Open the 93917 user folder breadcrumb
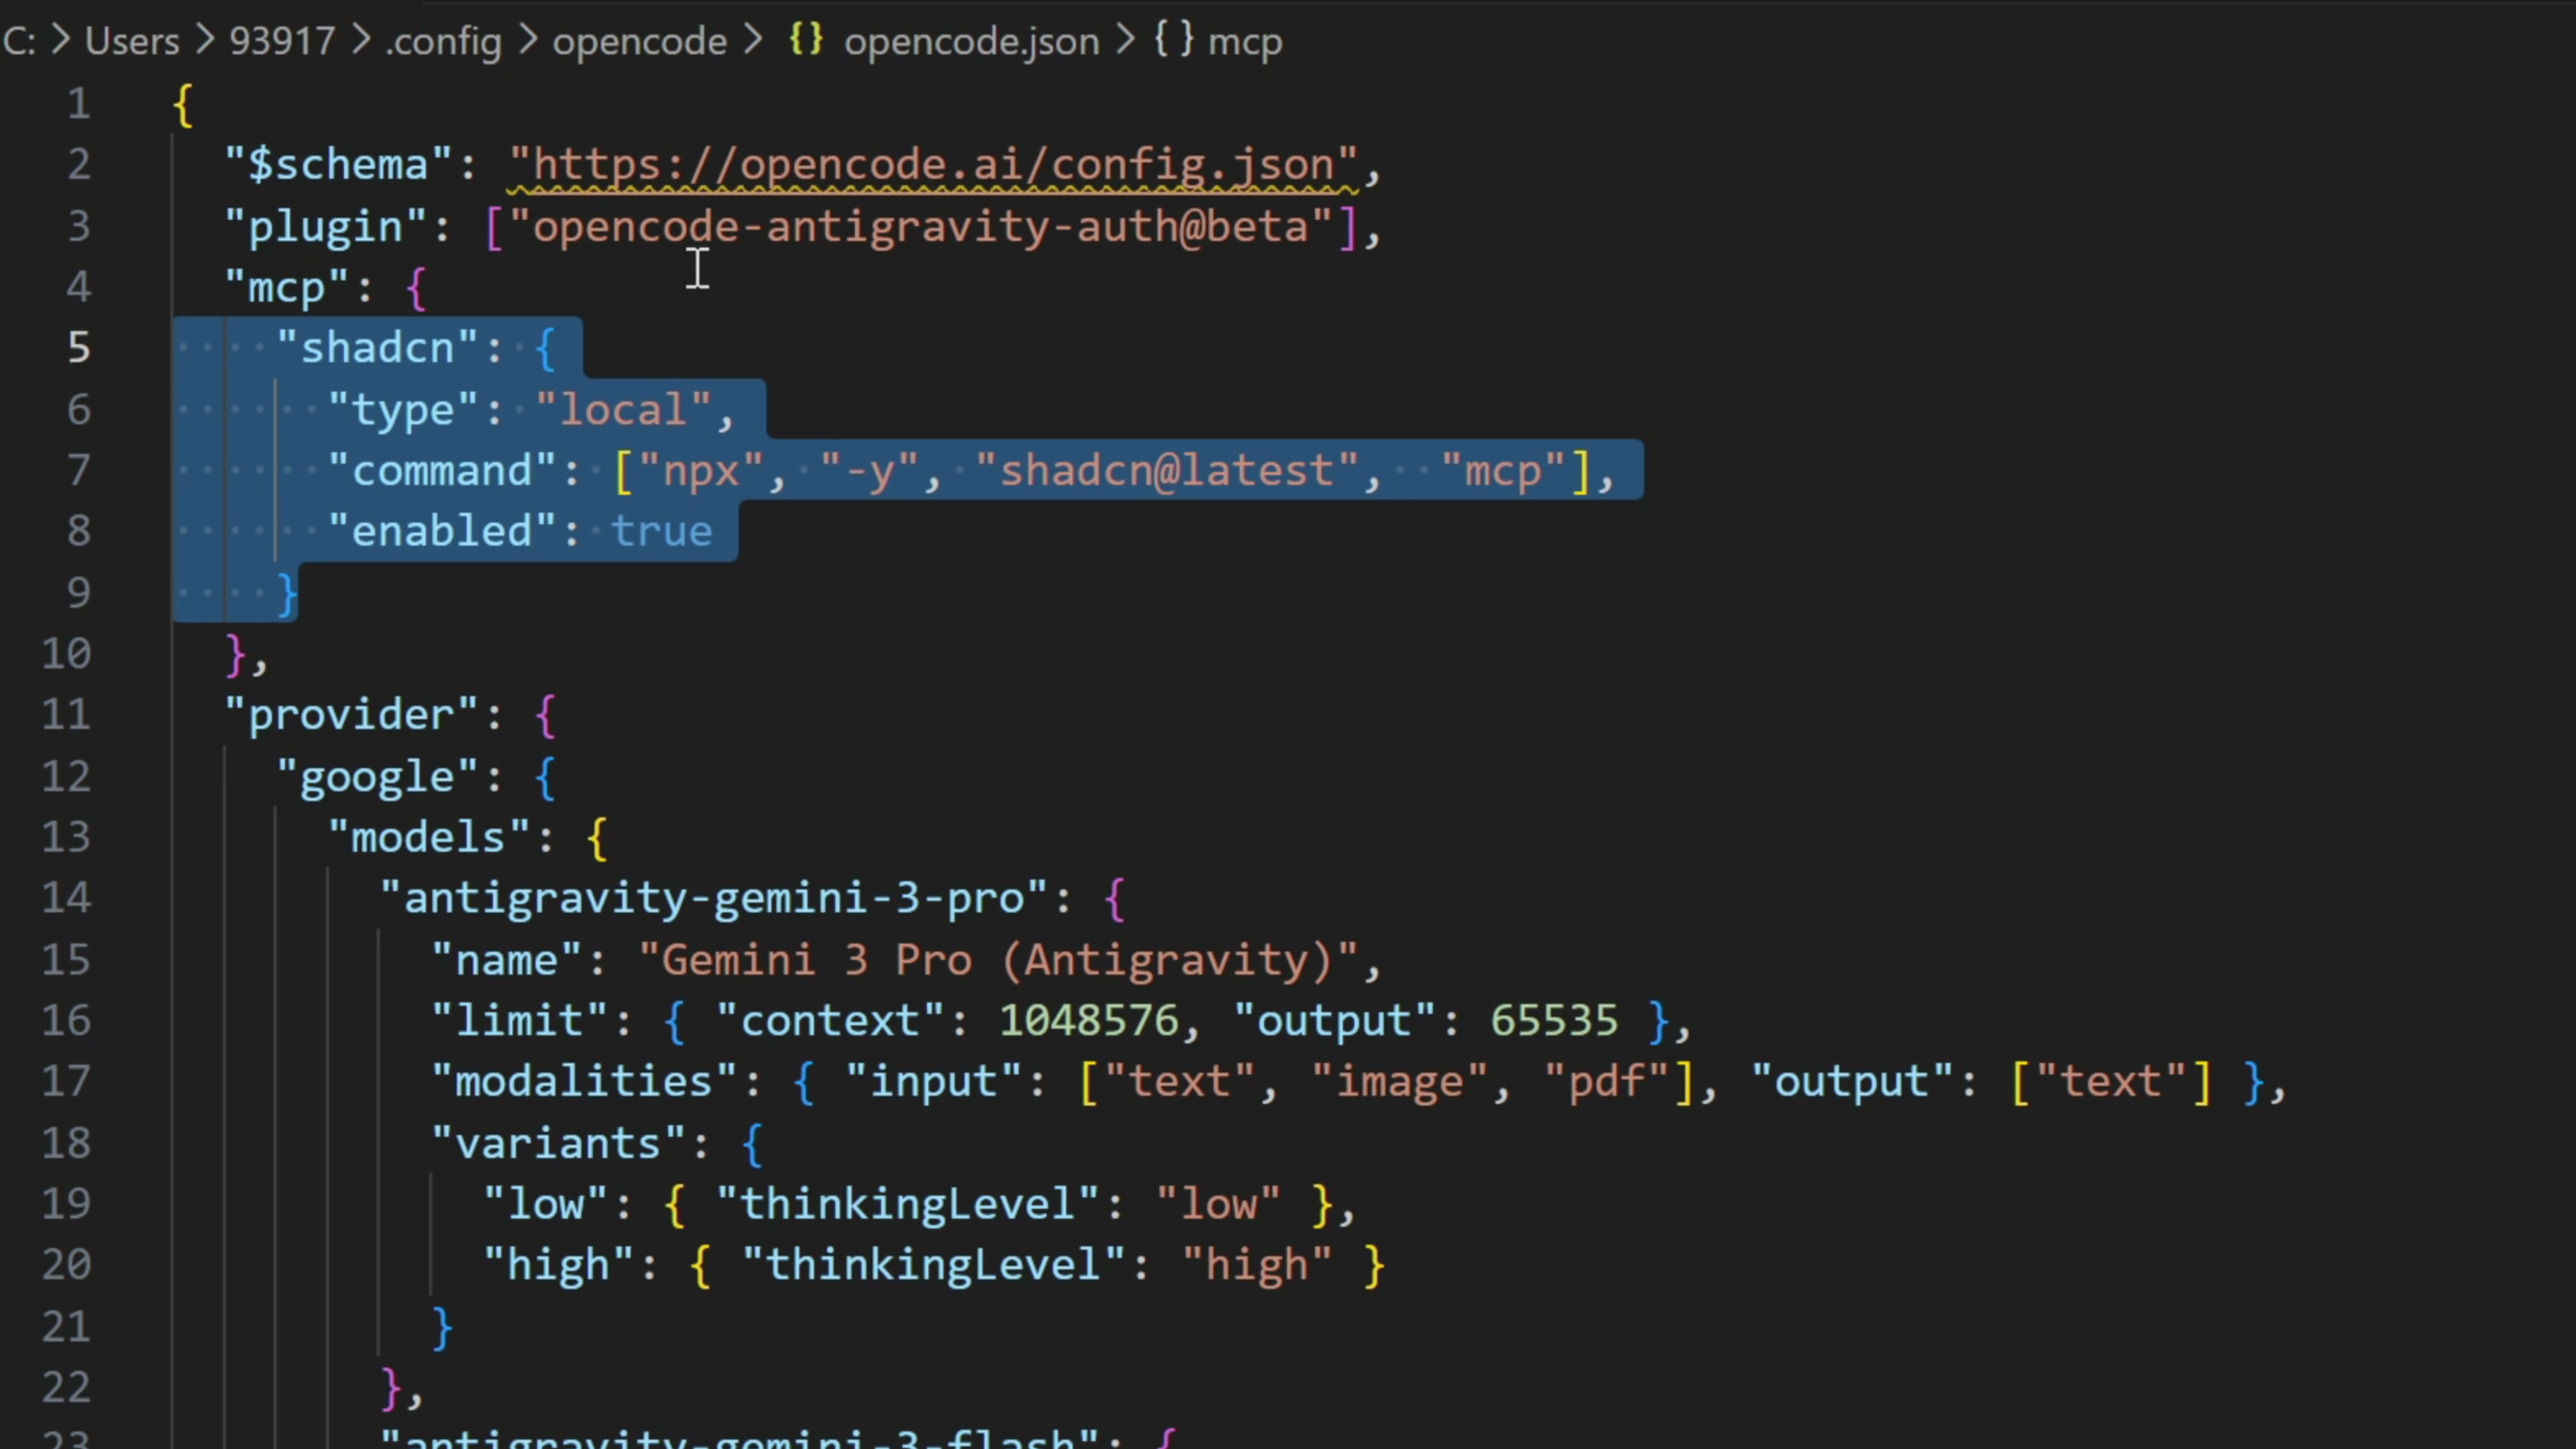Image resolution: width=2576 pixels, height=1449 pixels. [281, 42]
